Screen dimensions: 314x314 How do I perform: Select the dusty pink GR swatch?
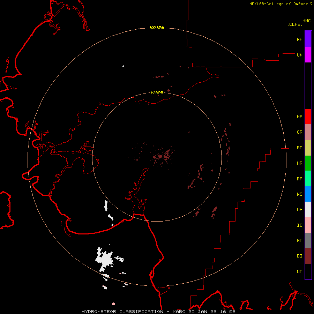pos(308,132)
